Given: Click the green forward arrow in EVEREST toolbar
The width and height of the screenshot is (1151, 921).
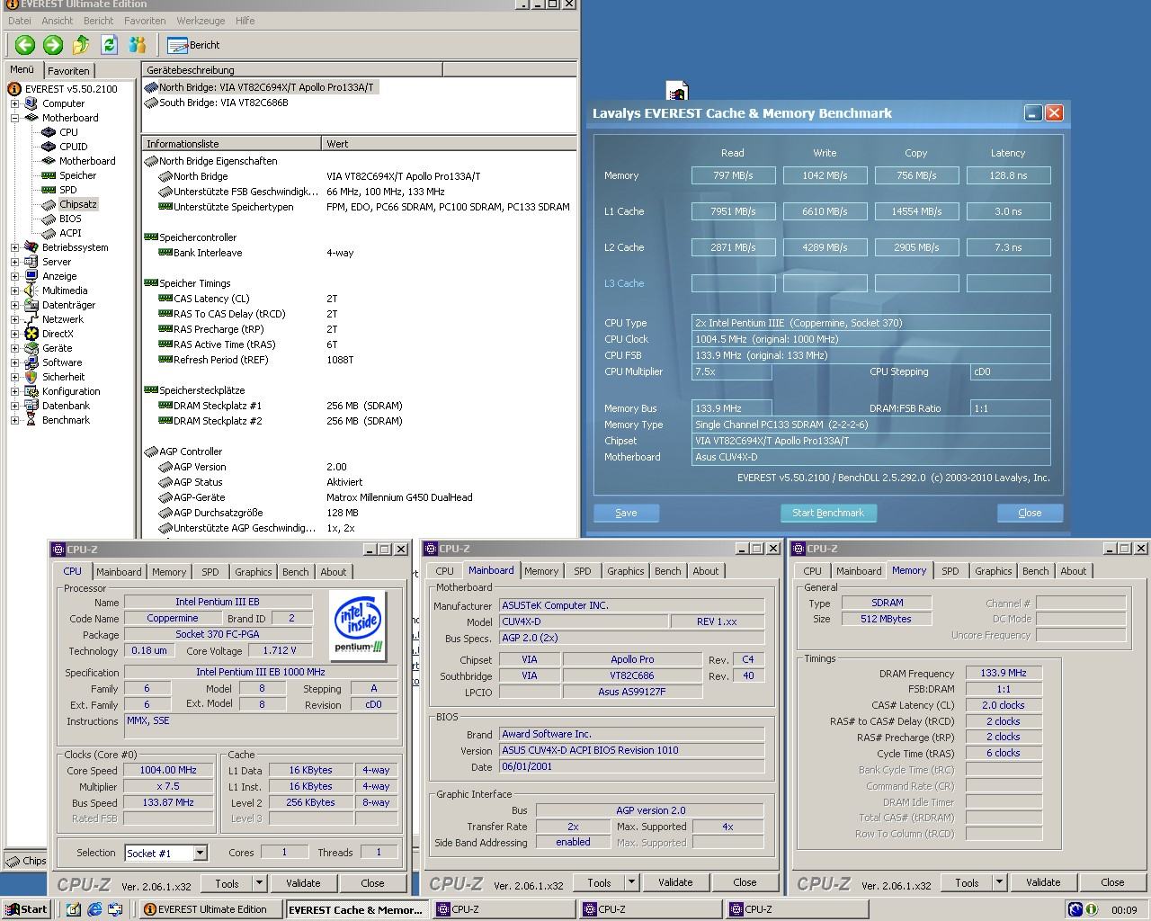Looking at the screenshot, I should pyautogui.click(x=53, y=45).
